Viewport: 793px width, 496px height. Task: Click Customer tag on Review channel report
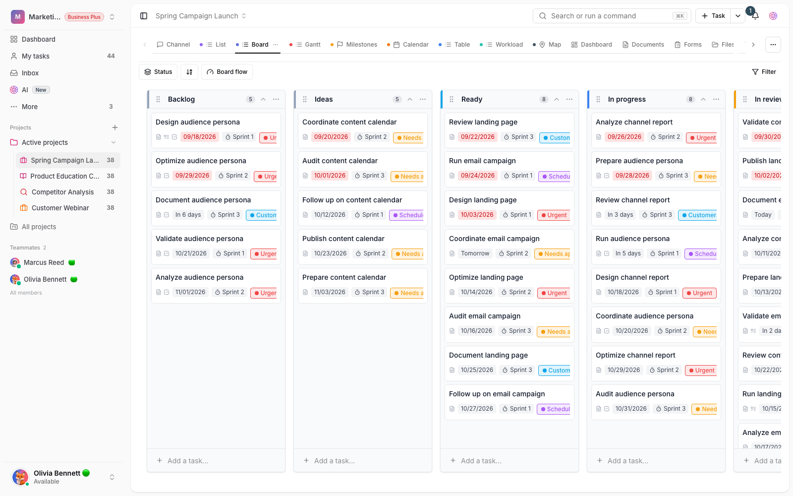click(x=697, y=215)
